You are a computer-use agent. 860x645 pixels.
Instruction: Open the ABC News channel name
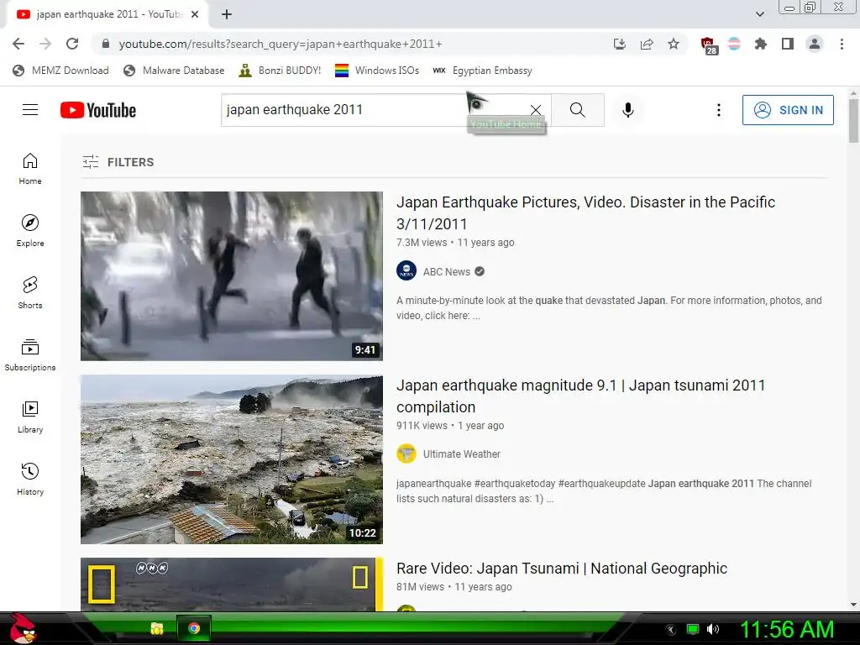point(447,271)
